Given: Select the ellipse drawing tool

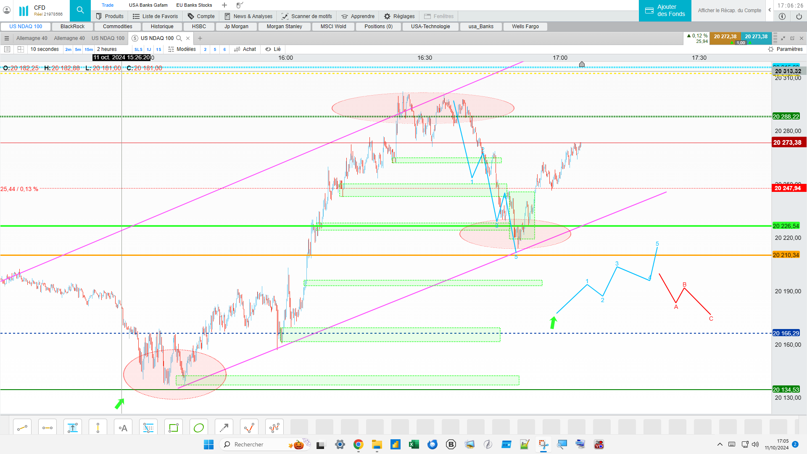Looking at the screenshot, I should click(199, 428).
